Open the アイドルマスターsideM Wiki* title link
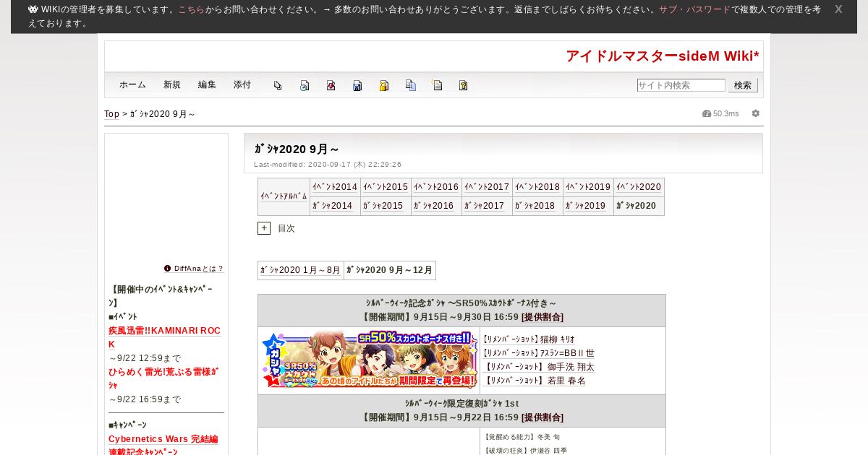Viewport: 868px width, 455px height. (x=663, y=56)
